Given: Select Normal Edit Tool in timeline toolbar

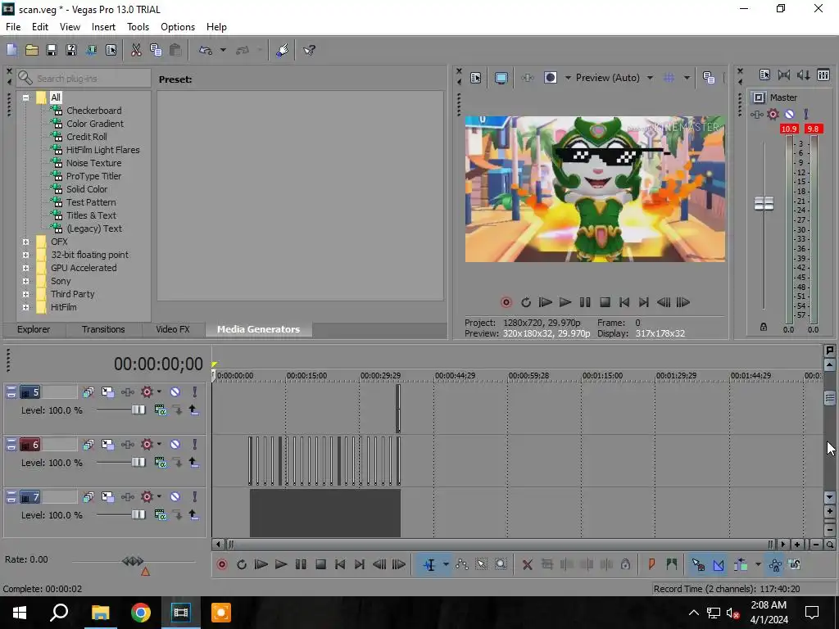Looking at the screenshot, I should [429, 565].
